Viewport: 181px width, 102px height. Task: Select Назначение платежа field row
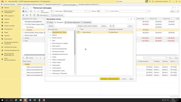point(58,52)
